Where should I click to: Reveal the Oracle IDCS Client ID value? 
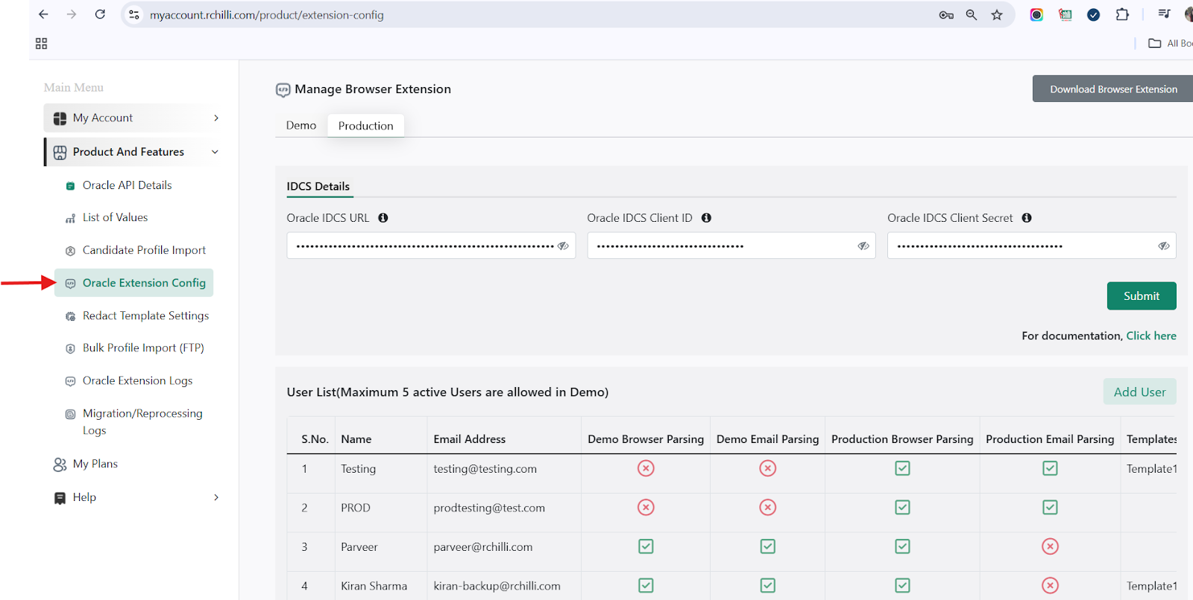point(863,246)
